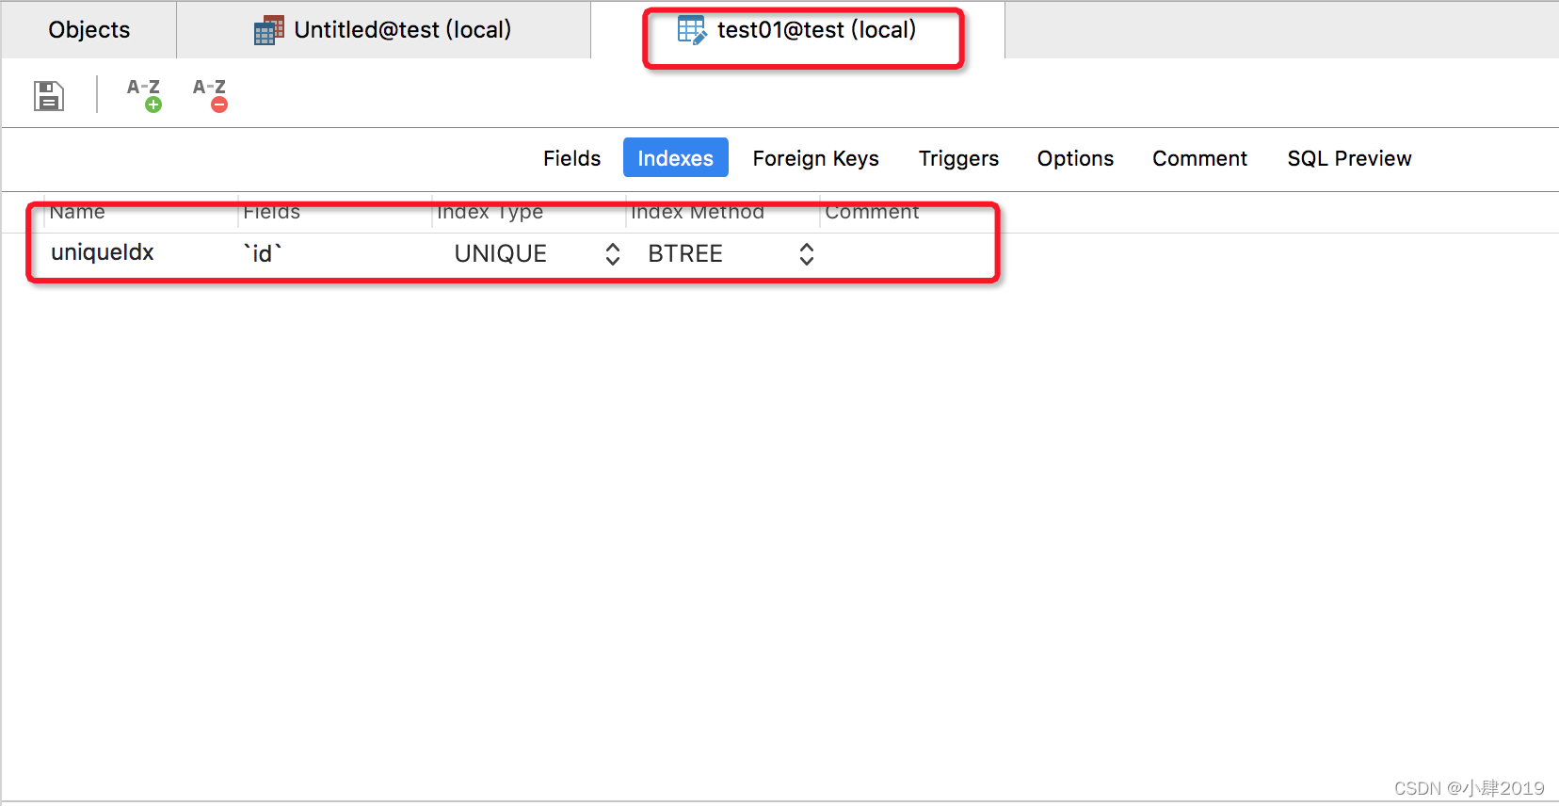Click the Index Type column header
Viewport: 1559px width, 806px height.
click(529, 213)
